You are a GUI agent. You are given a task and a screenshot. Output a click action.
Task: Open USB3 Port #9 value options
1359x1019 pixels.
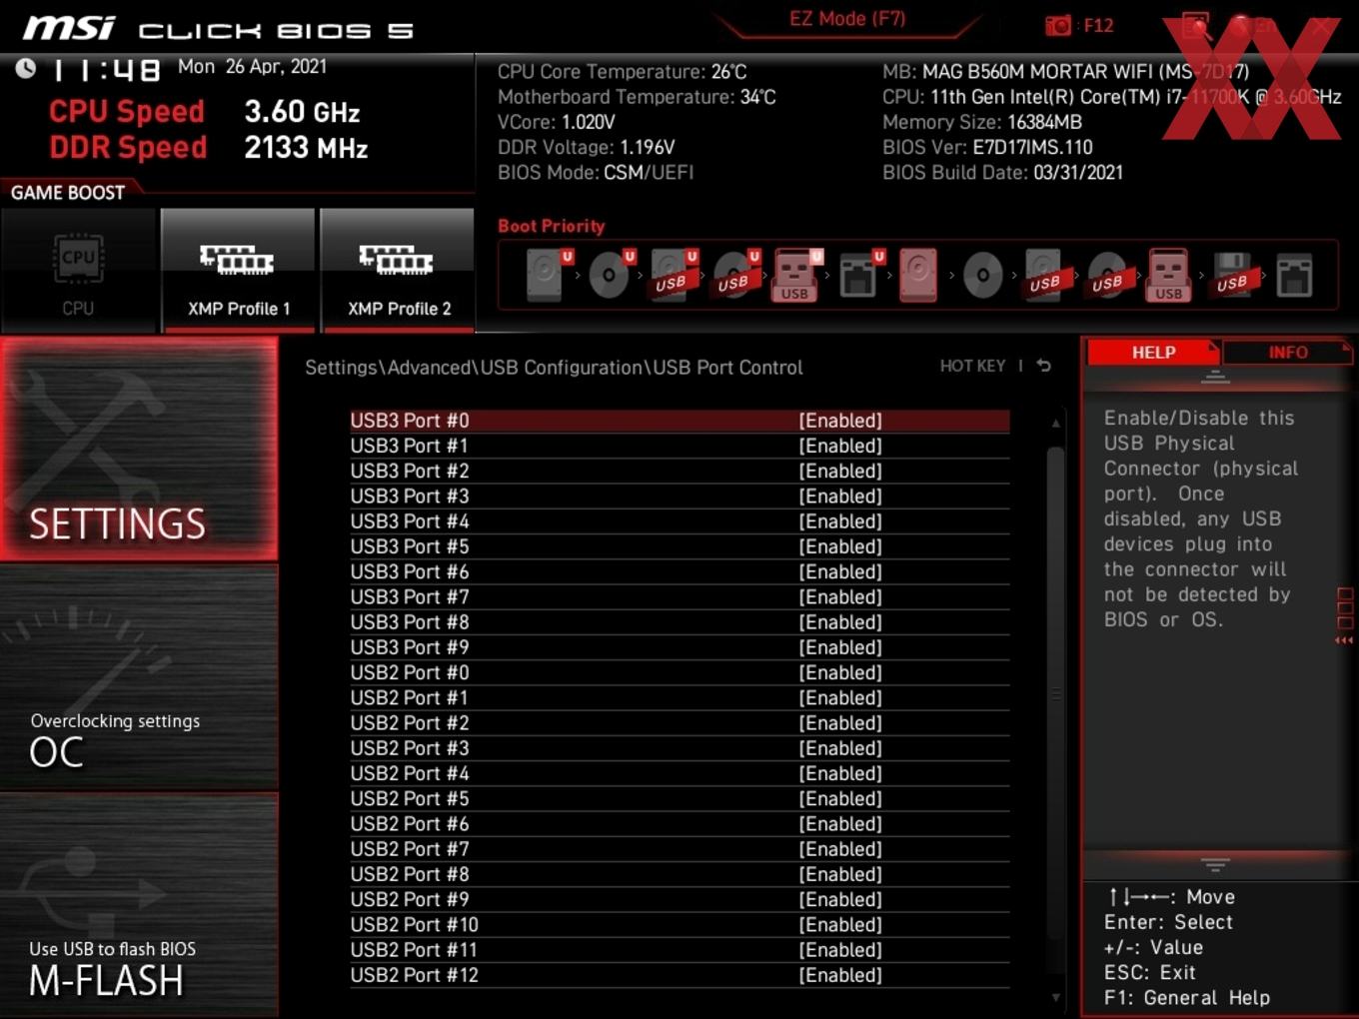840,647
